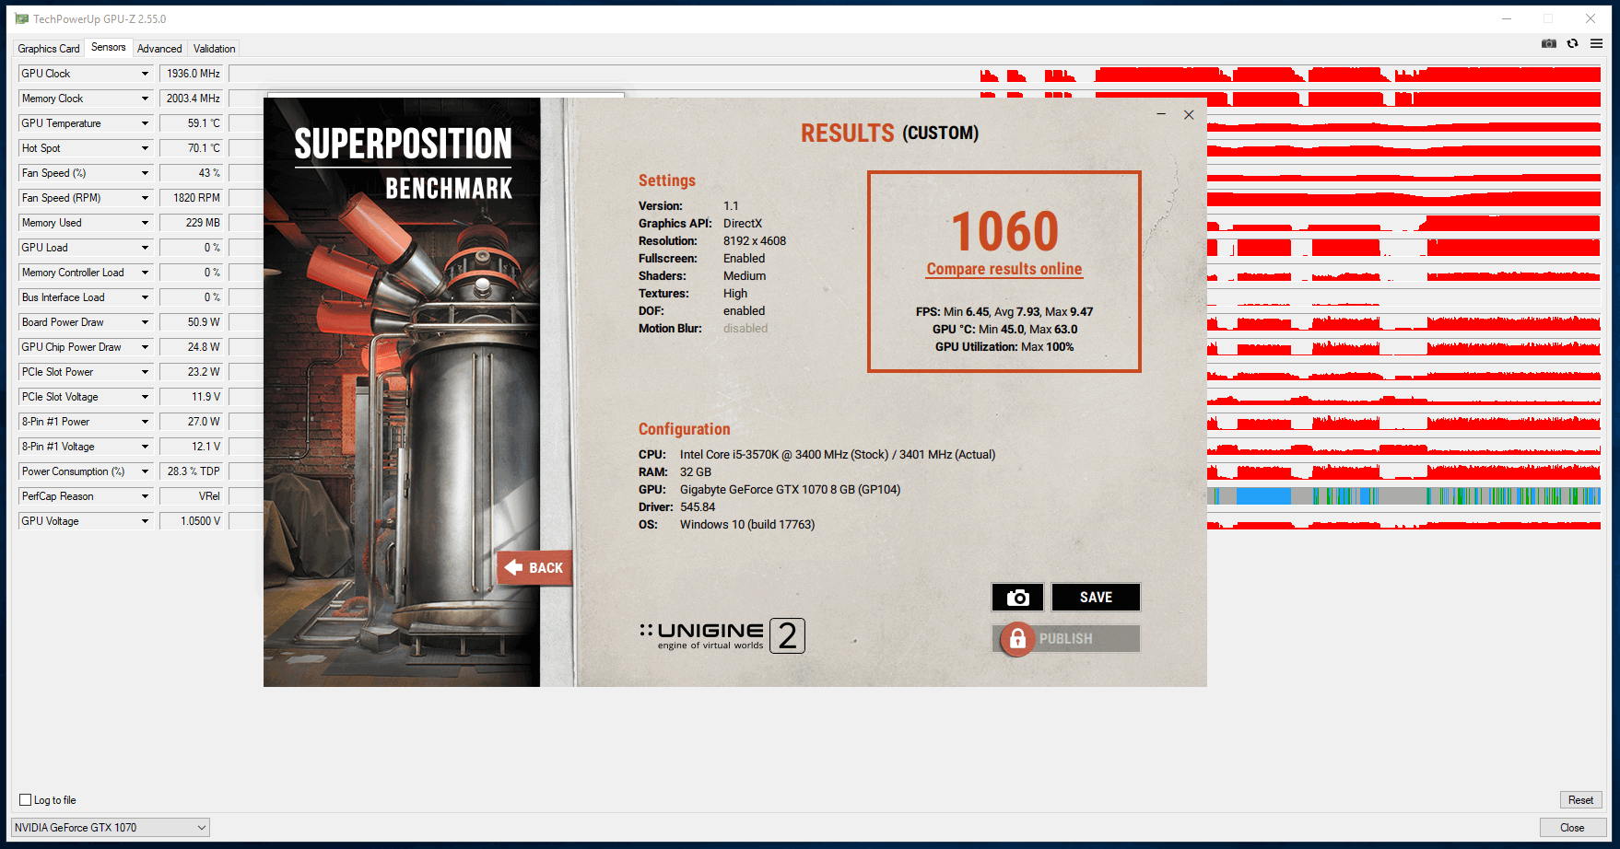The image size is (1620, 849).
Task: Close the Superposition results window
Action: 1189,114
